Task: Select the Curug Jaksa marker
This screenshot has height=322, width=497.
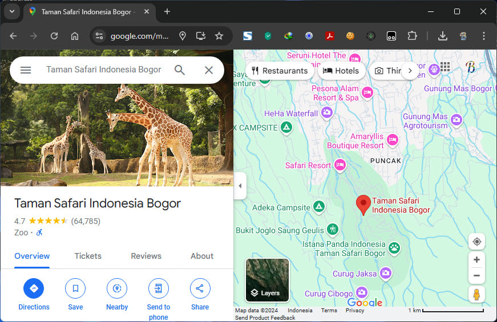Action: click(386, 273)
